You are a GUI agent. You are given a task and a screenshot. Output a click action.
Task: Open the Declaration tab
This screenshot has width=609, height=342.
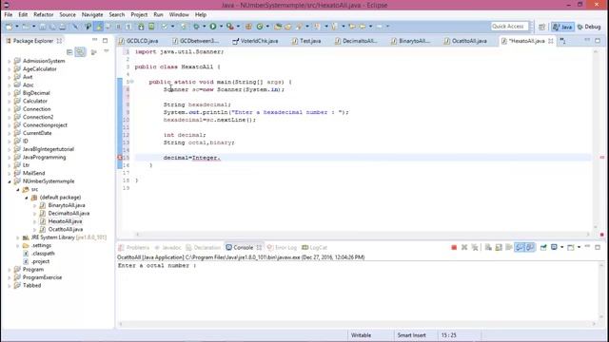pyautogui.click(x=204, y=247)
